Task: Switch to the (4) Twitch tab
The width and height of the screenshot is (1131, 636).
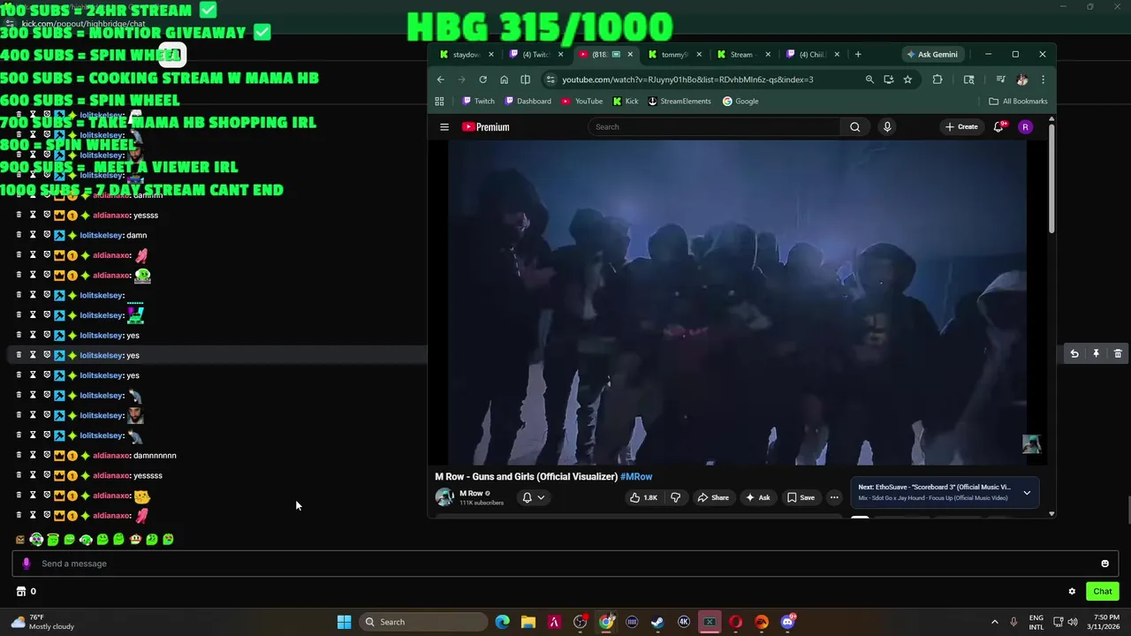Action: 536,55
